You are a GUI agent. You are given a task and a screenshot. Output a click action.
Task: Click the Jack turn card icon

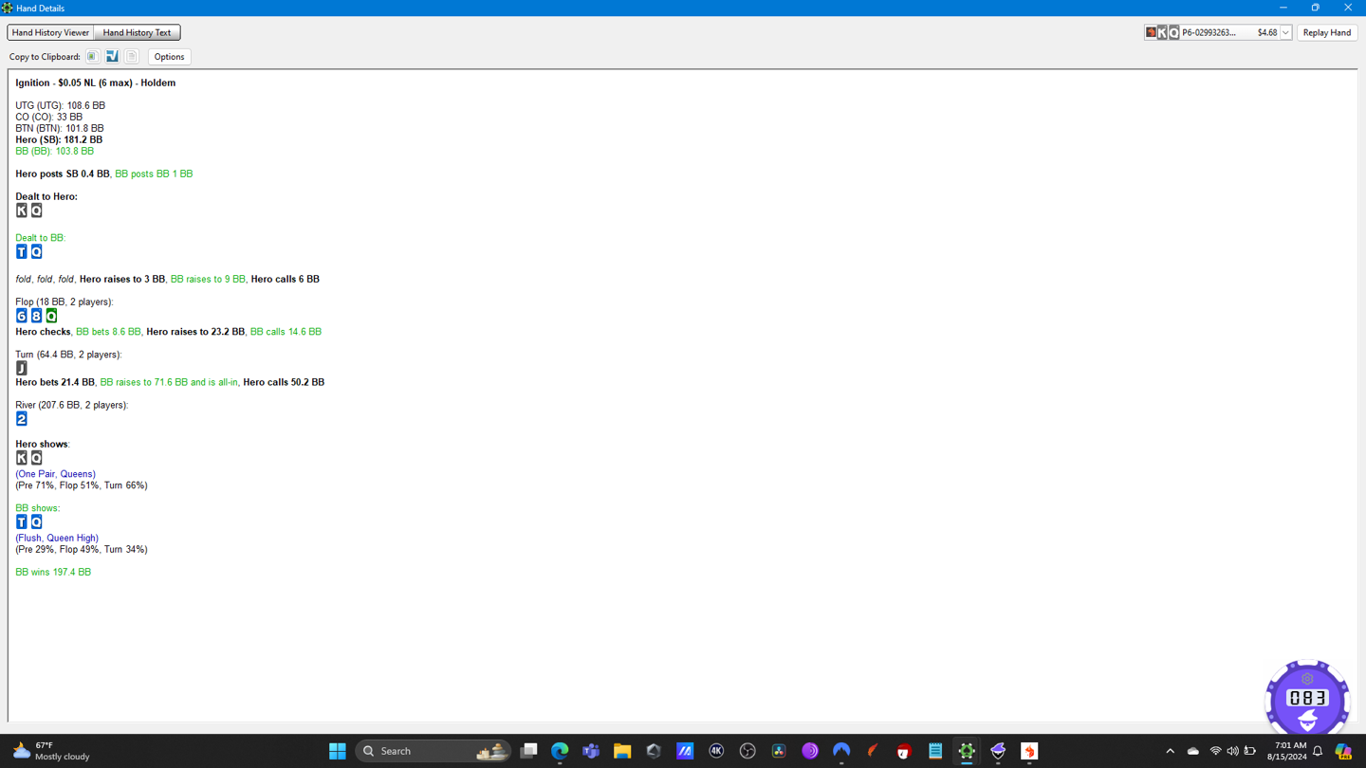click(22, 368)
